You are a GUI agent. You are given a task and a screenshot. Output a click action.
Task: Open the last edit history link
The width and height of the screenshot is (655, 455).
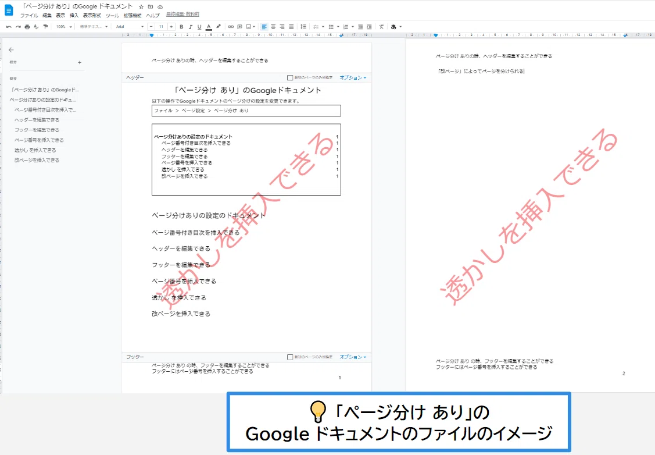(x=182, y=14)
